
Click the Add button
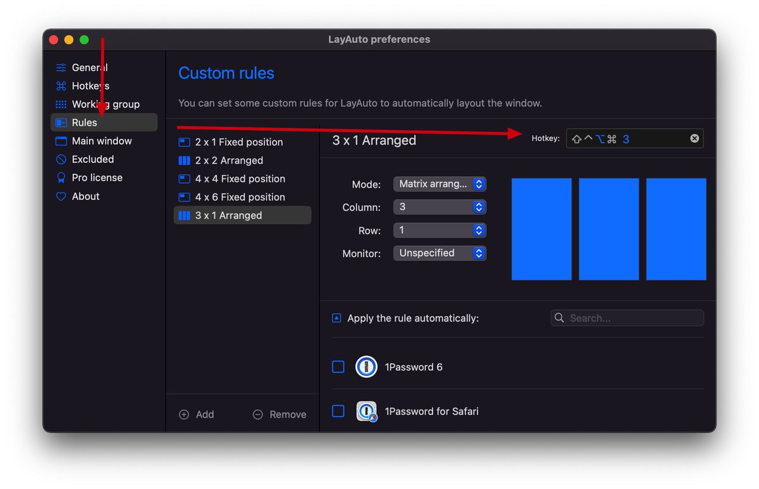[x=196, y=414]
